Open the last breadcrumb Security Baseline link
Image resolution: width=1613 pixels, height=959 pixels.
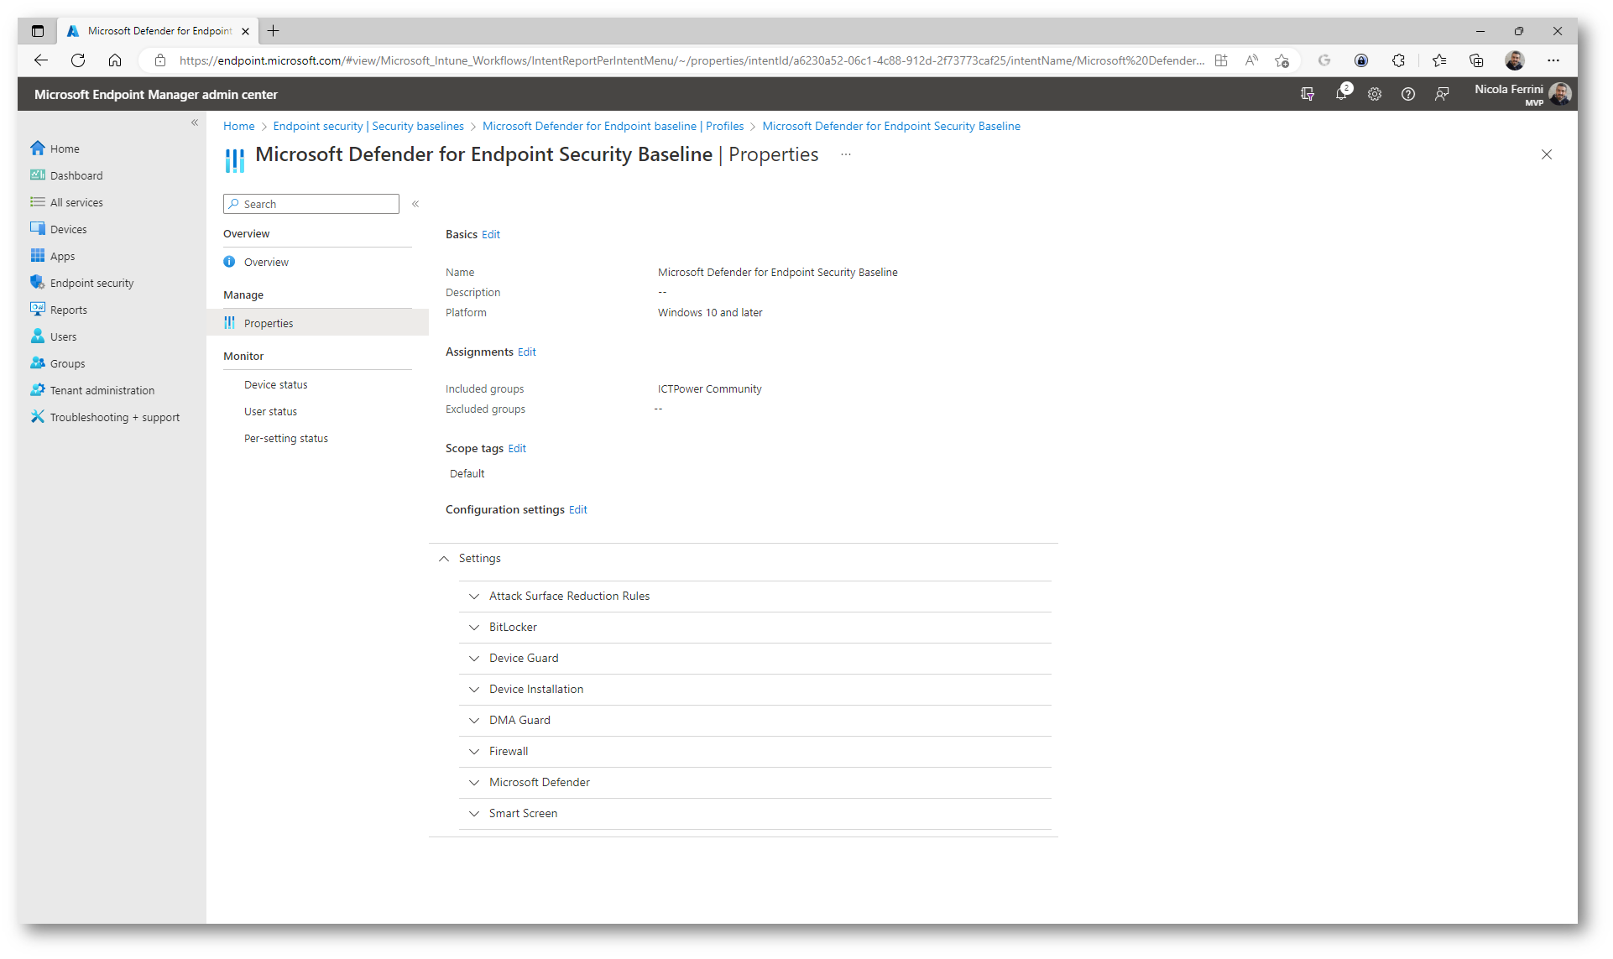(891, 126)
